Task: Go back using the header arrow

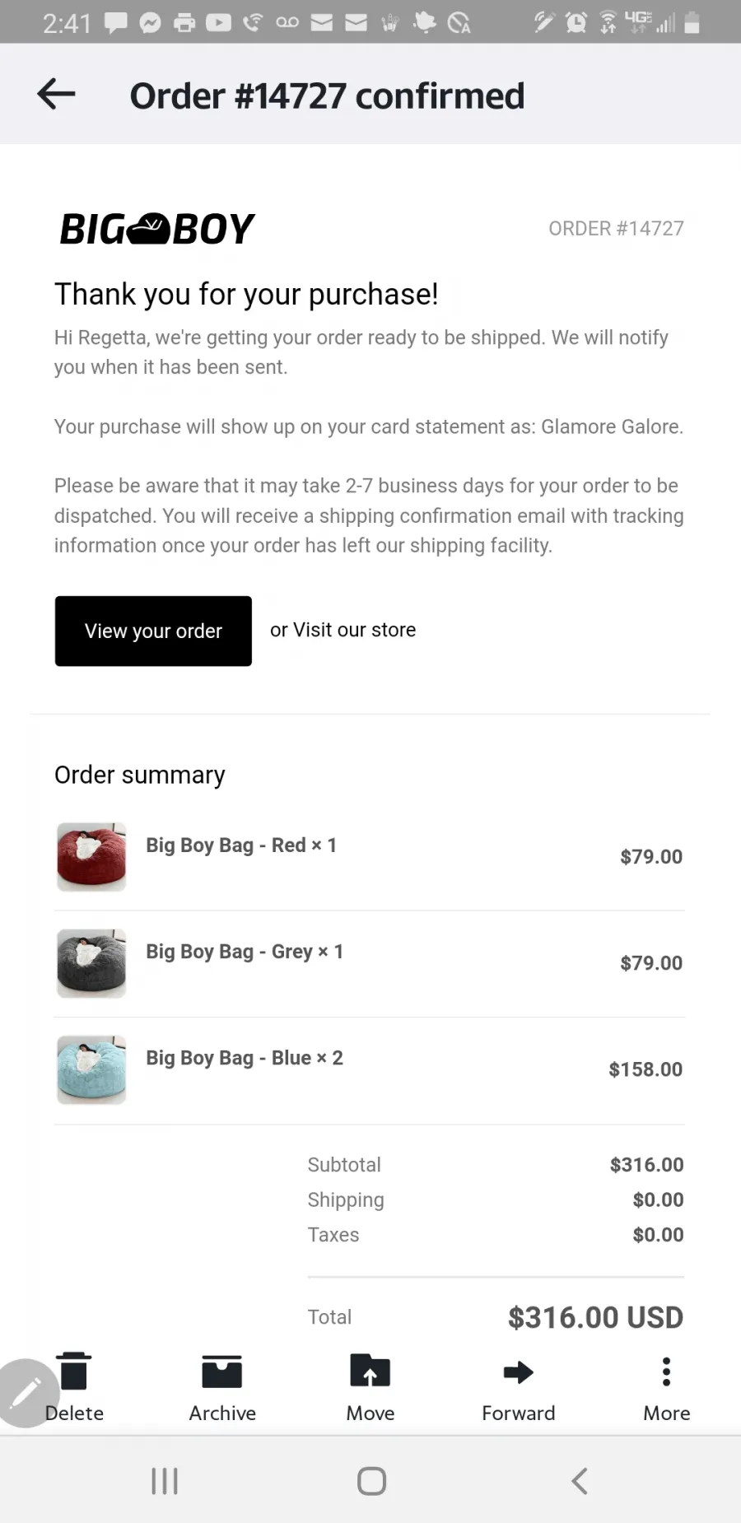Action: pyautogui.click(x=56, y=94)
